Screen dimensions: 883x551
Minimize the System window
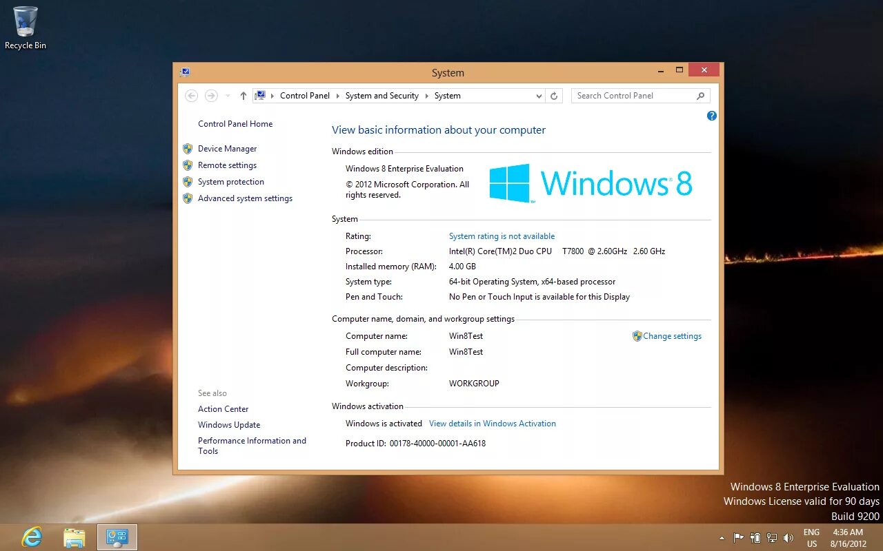click(661, 70)
